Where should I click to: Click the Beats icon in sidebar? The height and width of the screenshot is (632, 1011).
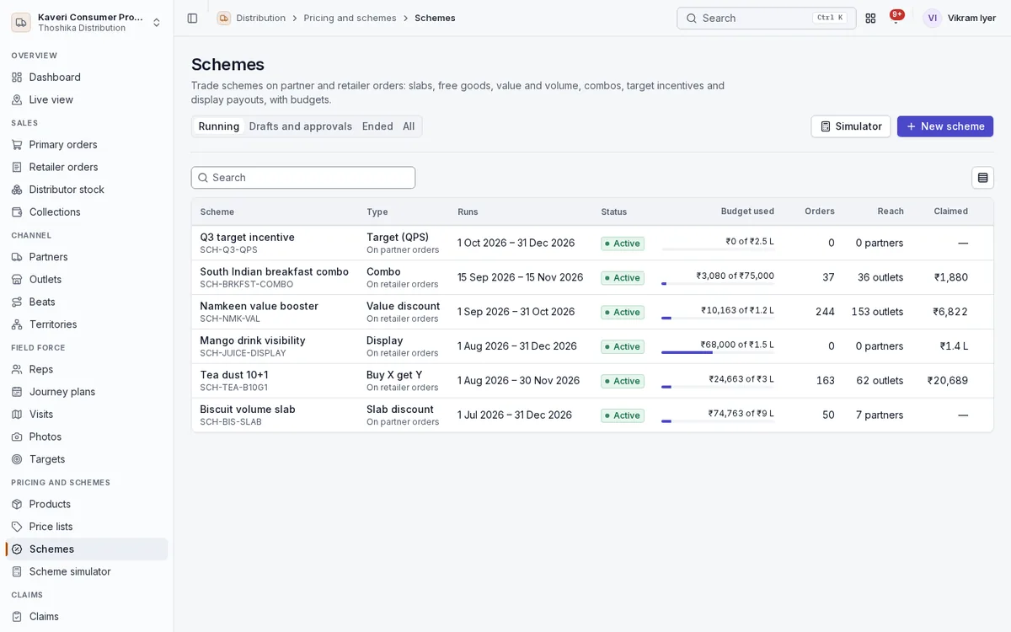(17, 302)
